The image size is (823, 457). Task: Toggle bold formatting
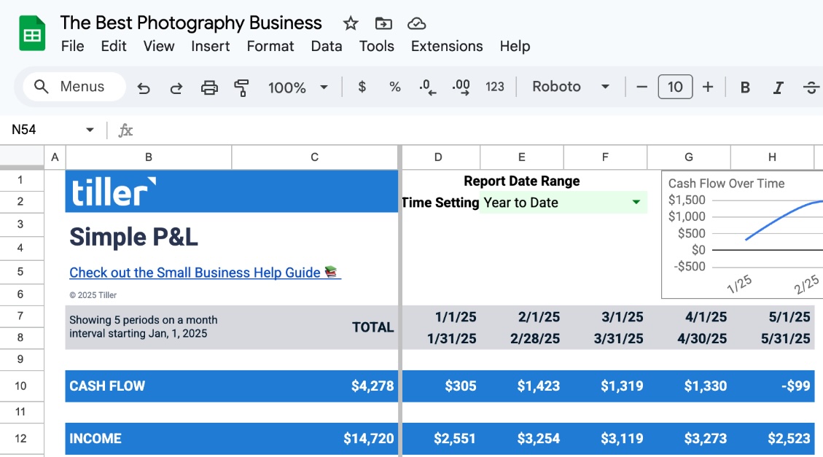(x=745, y=87)
